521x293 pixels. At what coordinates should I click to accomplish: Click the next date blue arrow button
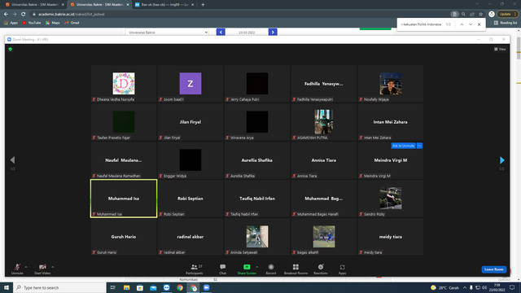(273, 33)
